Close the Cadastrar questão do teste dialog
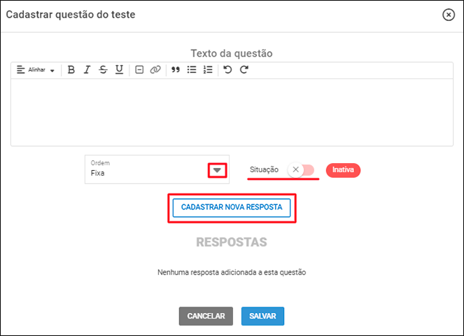The height and width of the screenshot is (336, 464). (449, 15)
